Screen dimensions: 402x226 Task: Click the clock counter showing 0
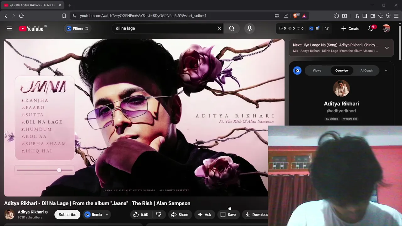[283, 29]
